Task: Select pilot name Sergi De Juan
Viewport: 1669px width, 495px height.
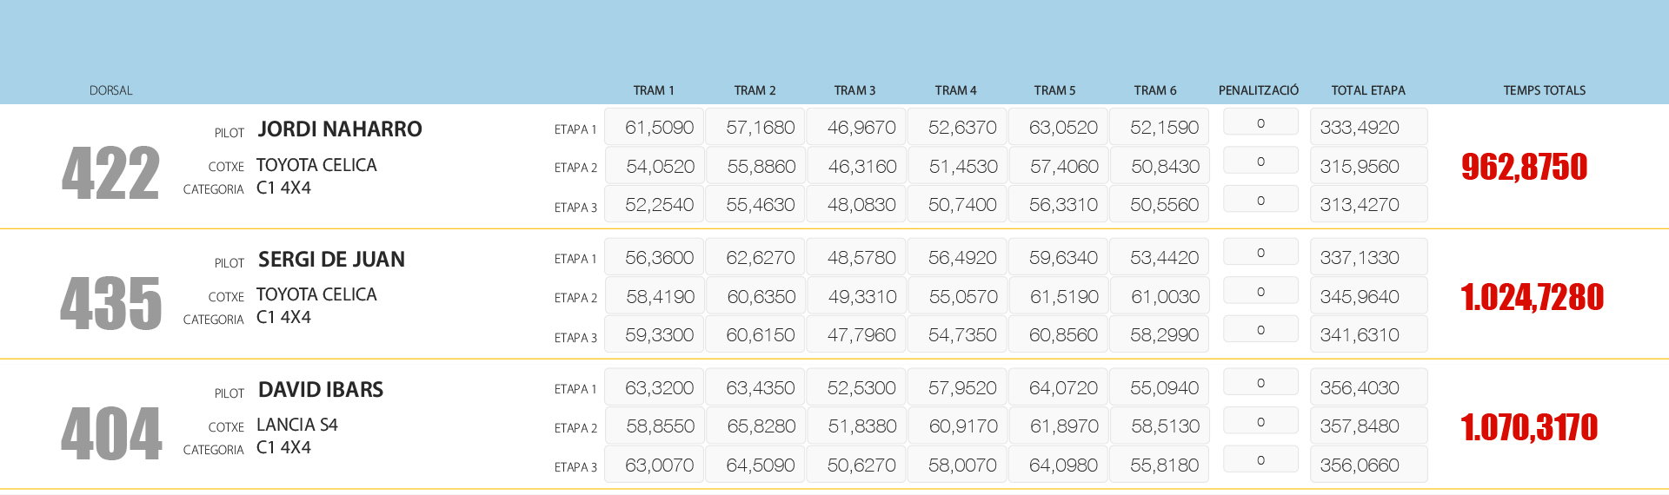Action: click(x=331, y=260)
